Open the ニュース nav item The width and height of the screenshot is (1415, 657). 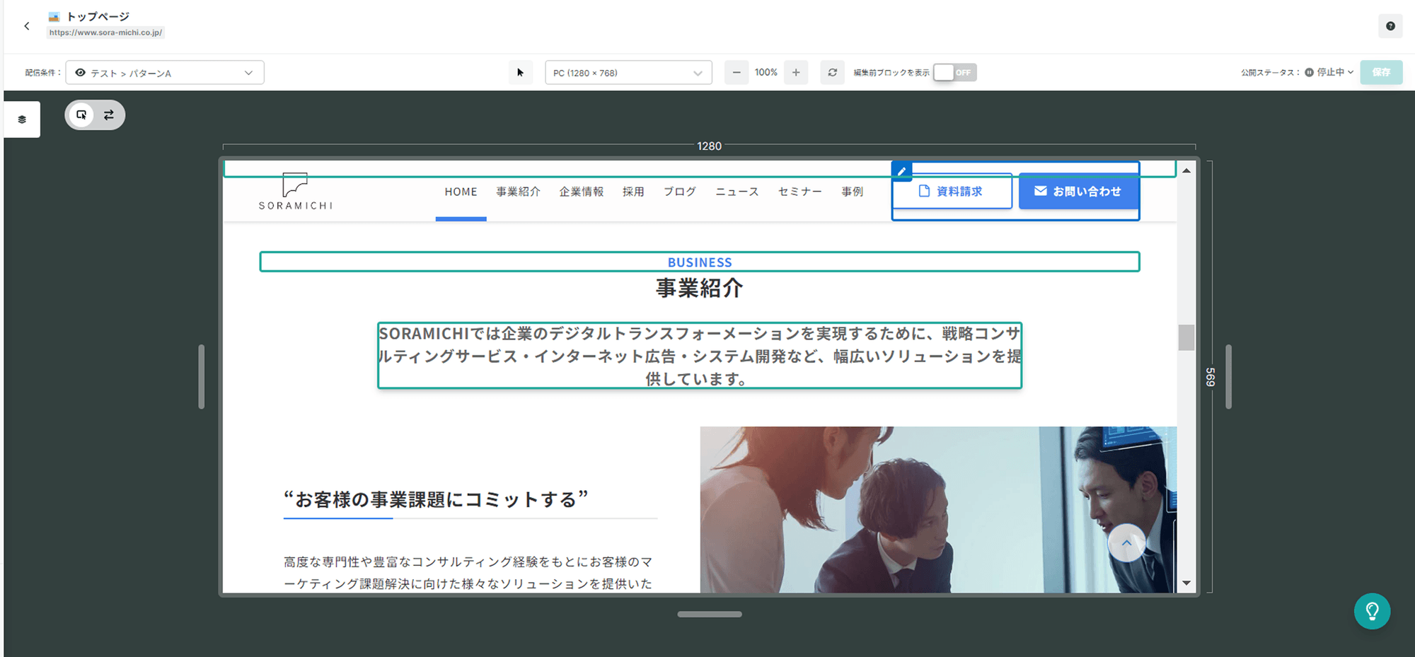click(x=737, y=192)
